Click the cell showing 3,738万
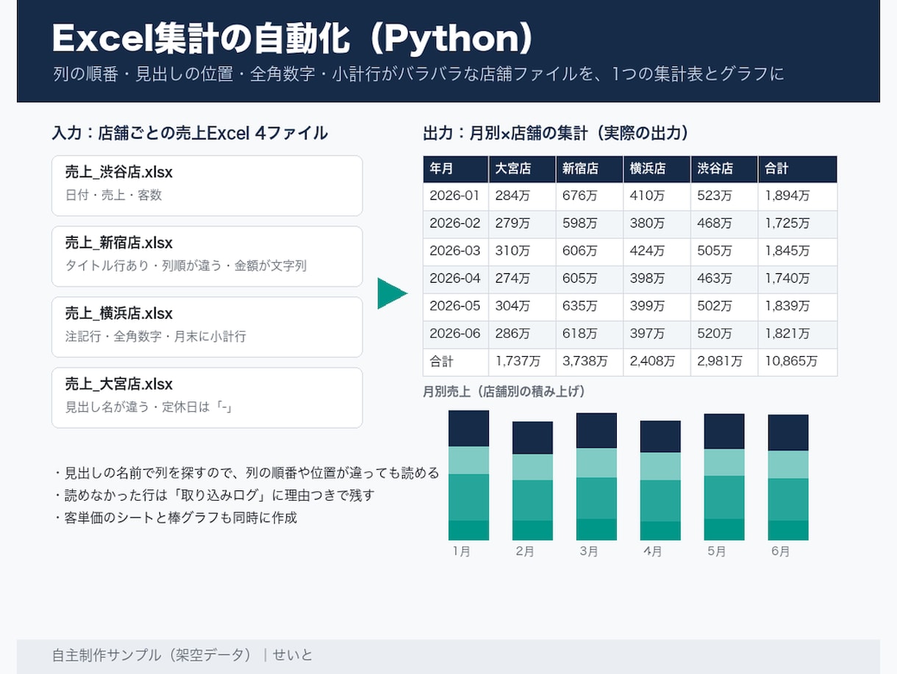Image resolution: width=897 pixels, height=674 pixels. [x=590, y=362]
